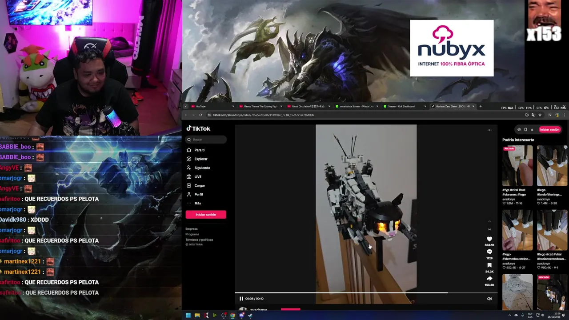Open the Chrome profile avatar
The image size is (569, 320).
click(557, 115)
